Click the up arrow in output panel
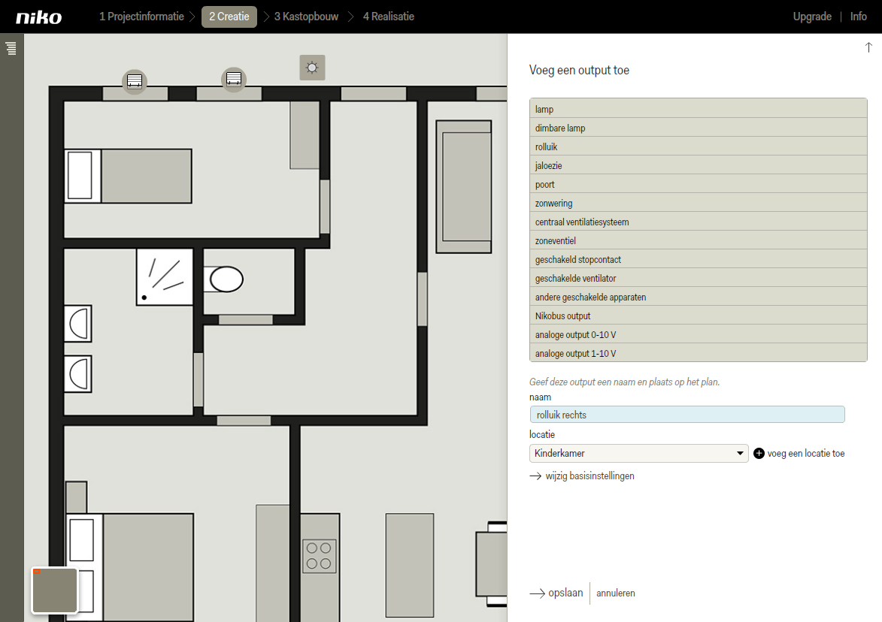882x622 pixels. (868, 47)
